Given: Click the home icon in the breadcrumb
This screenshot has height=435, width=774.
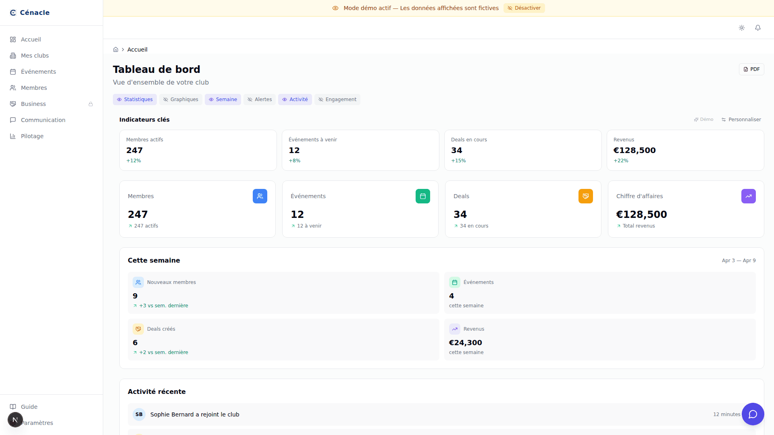Looking at the screenshot, I should click(x=116, y=49).
